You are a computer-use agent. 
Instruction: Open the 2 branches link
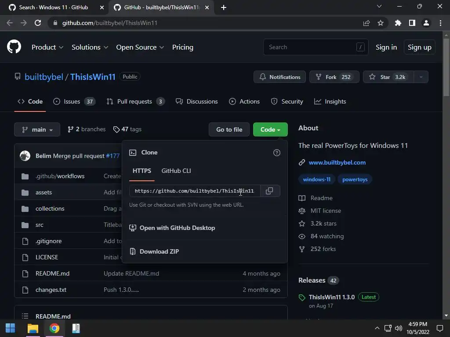tap(87, 129)
